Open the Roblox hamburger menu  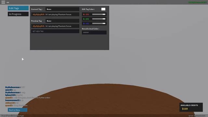[x=3, y=2]
